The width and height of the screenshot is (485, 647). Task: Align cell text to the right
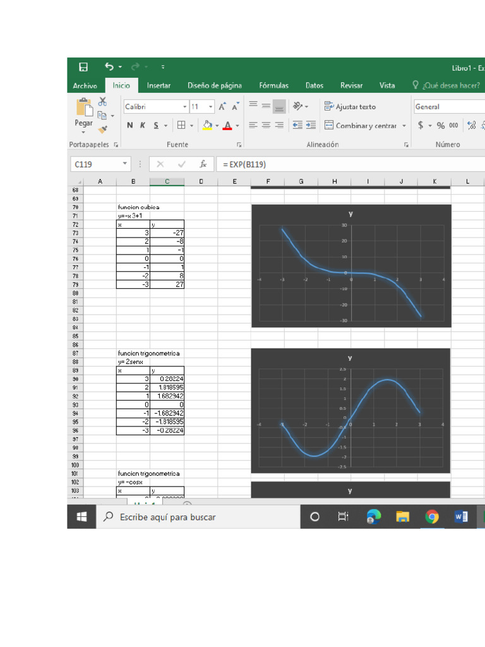[x=279, y=125]
